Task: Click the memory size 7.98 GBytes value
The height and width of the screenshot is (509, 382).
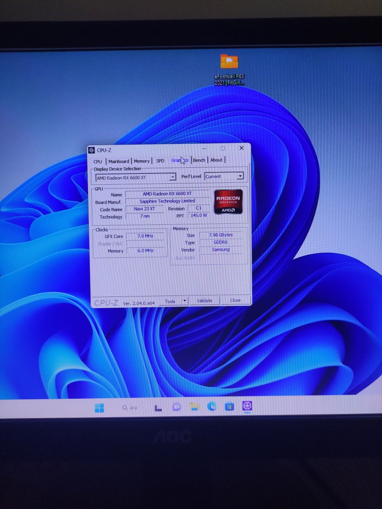Action: click(x=221, y=235)
